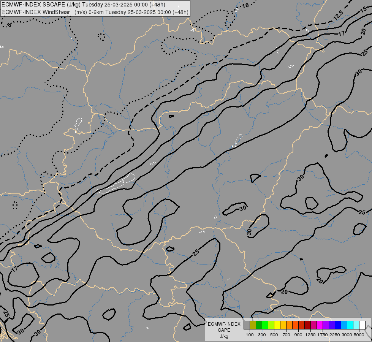Click the olive swatch in the CAPE legend
The width and height of the screenshot is (372, 342).
click(253, 325)
